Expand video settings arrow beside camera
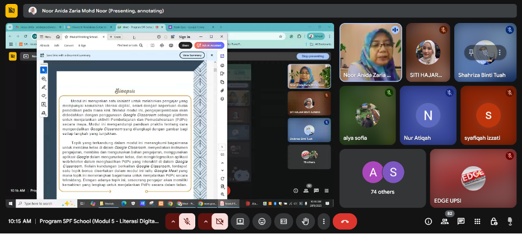 click(x=205, y=221)
